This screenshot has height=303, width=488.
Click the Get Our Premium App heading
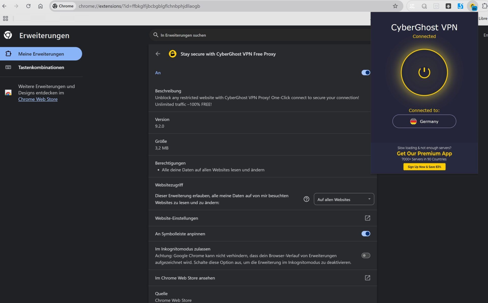coord(424,154)
